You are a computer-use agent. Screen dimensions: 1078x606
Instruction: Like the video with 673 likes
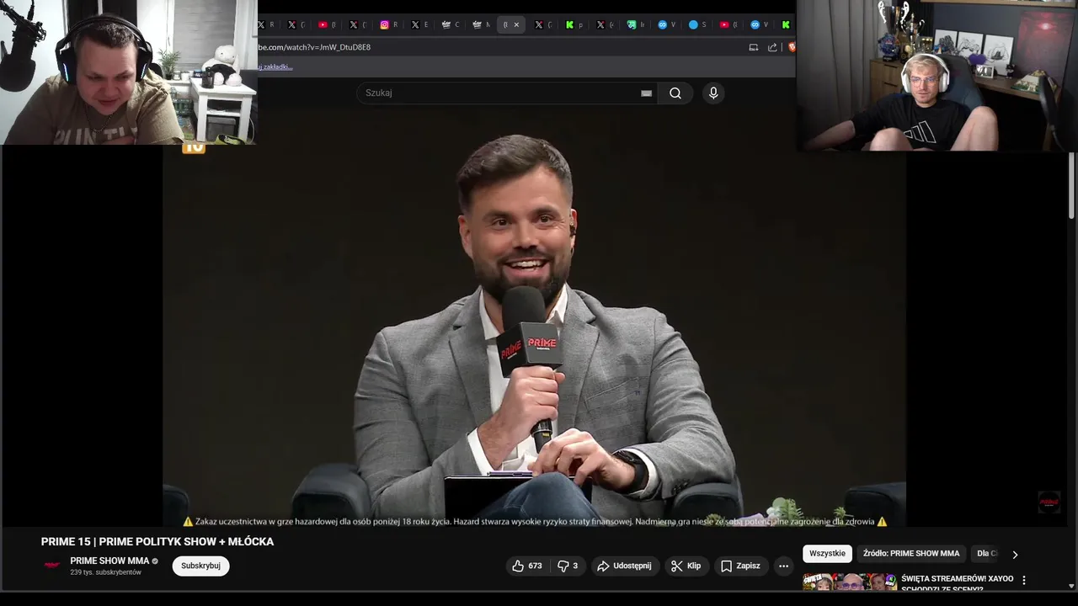(x=527, y=566)
